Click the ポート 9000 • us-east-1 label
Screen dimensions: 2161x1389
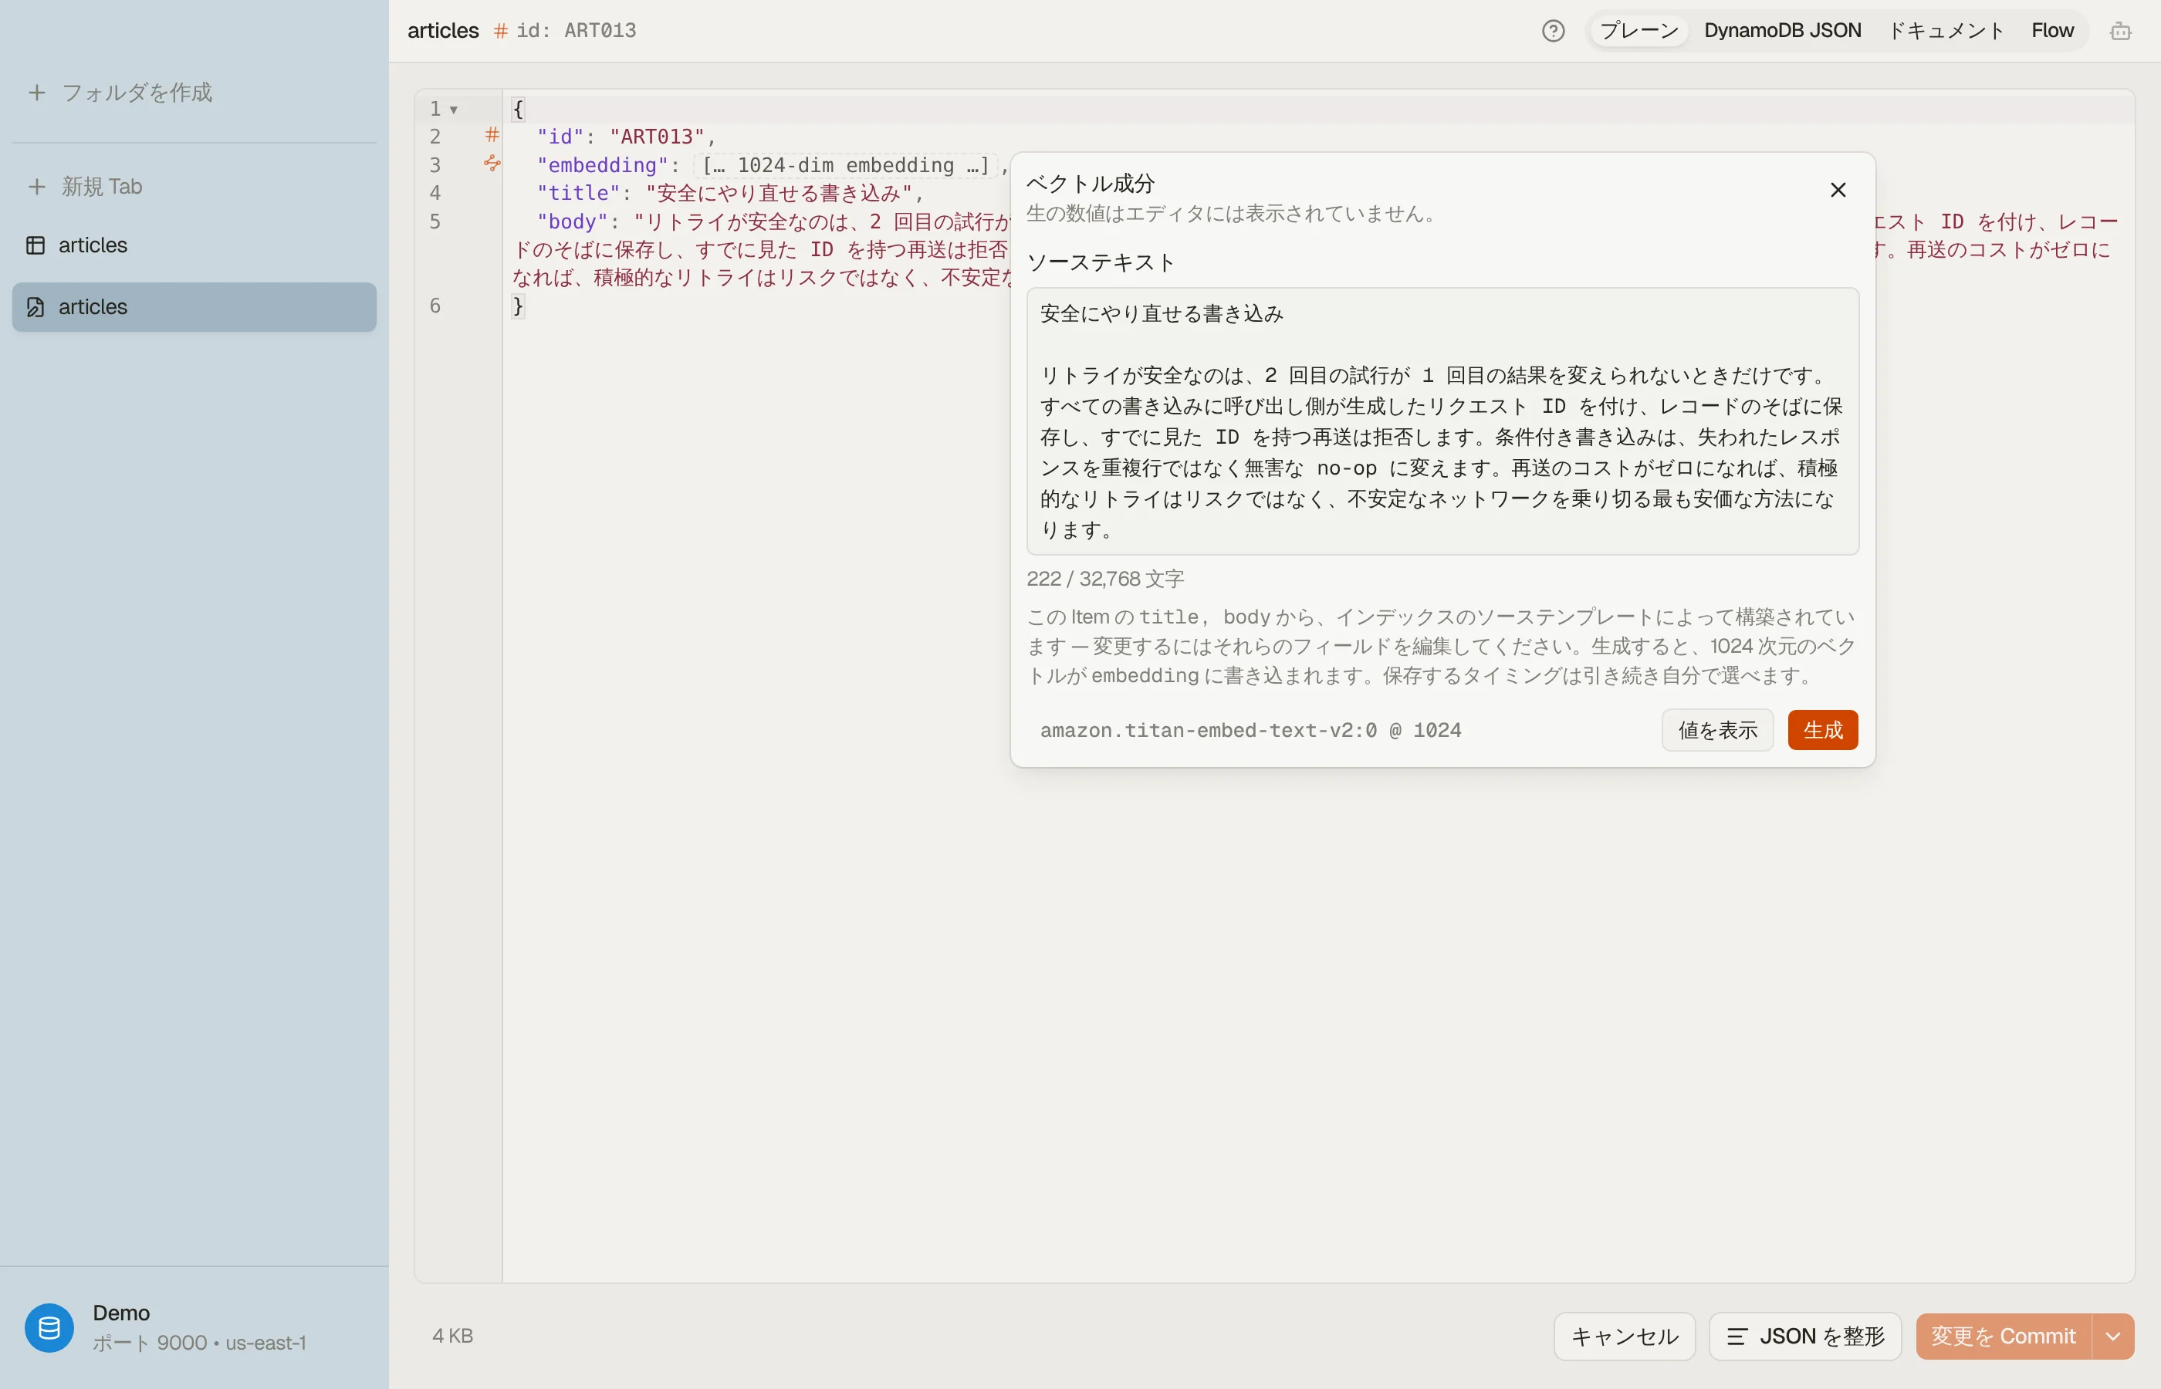click(199, 1343)
